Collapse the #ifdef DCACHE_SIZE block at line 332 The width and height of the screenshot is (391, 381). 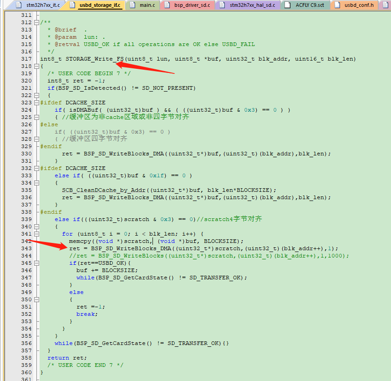pos(37,168)
